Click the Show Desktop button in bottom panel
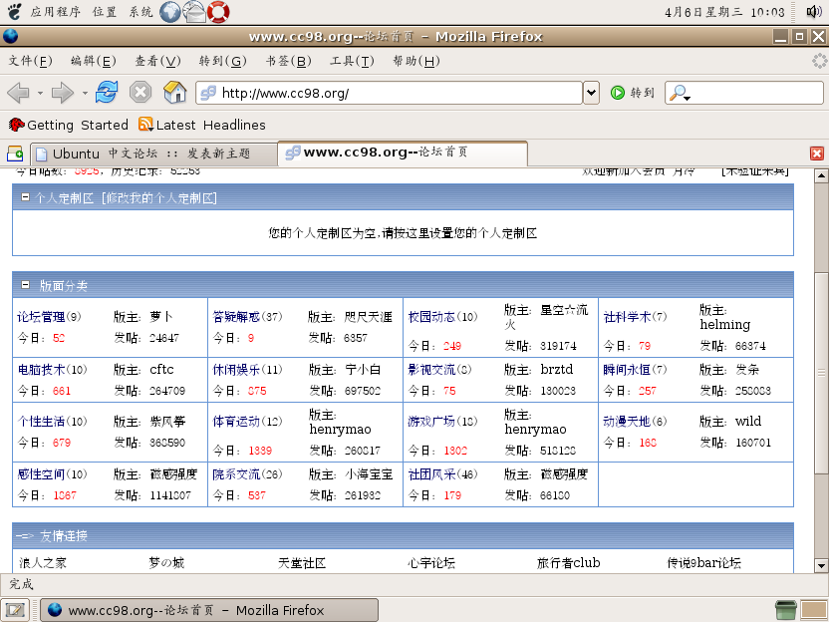The height and width of the screenshot is (622, 829). 15,610
